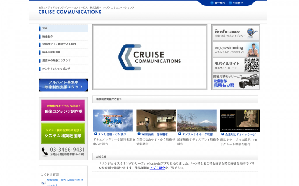Open the infcam library banner

point(236,33)
